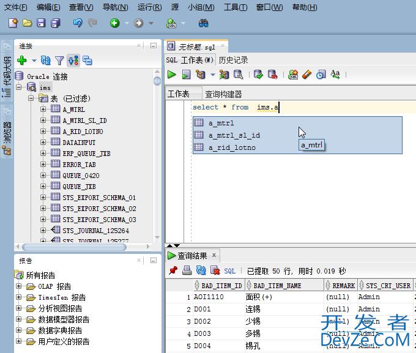
Task: Click the green Back navigation icon
Action: 114,23
